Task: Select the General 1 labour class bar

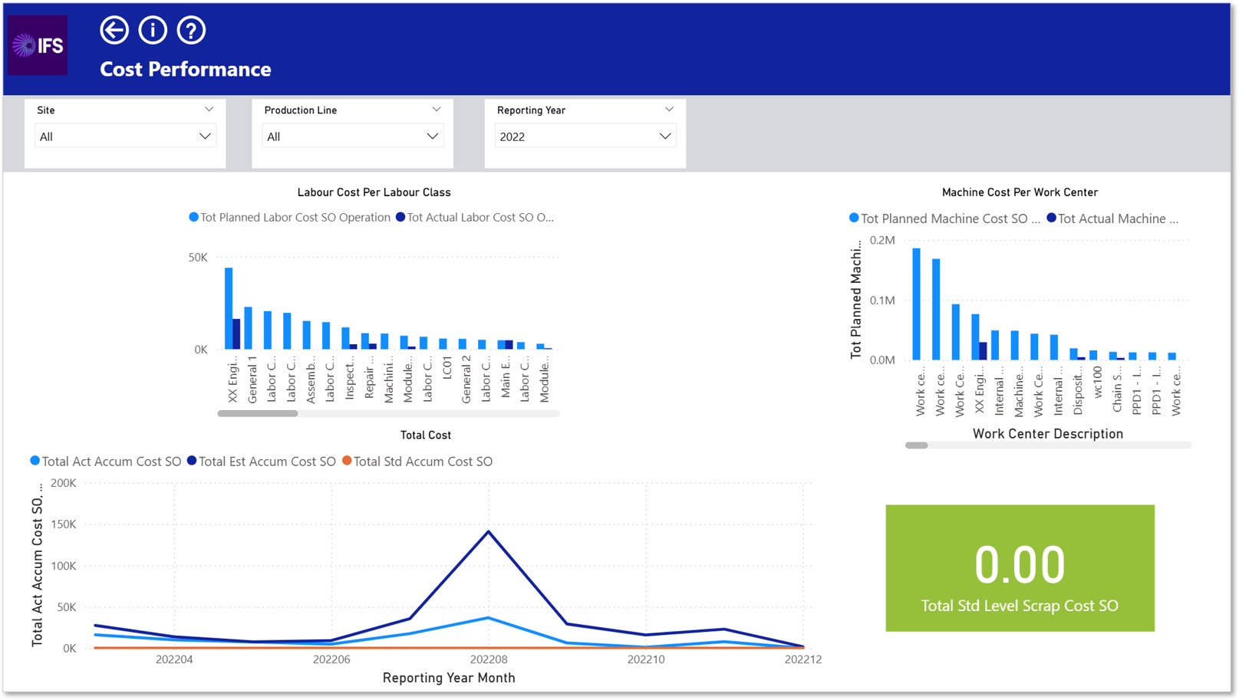Action: tap(248, 328)
